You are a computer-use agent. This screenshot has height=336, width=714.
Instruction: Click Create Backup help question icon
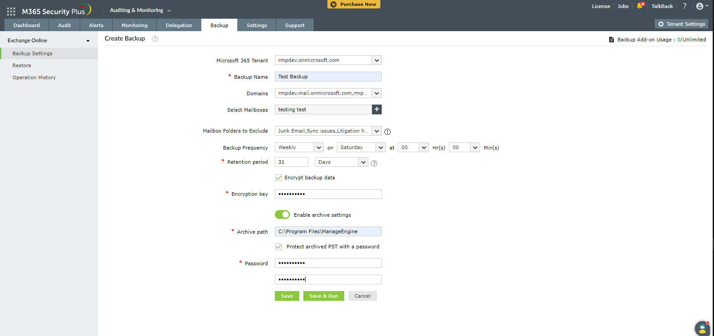(155, 39)
